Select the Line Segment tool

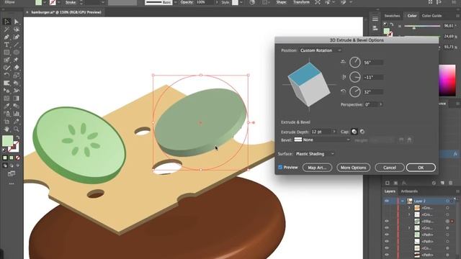pos(16,45)
